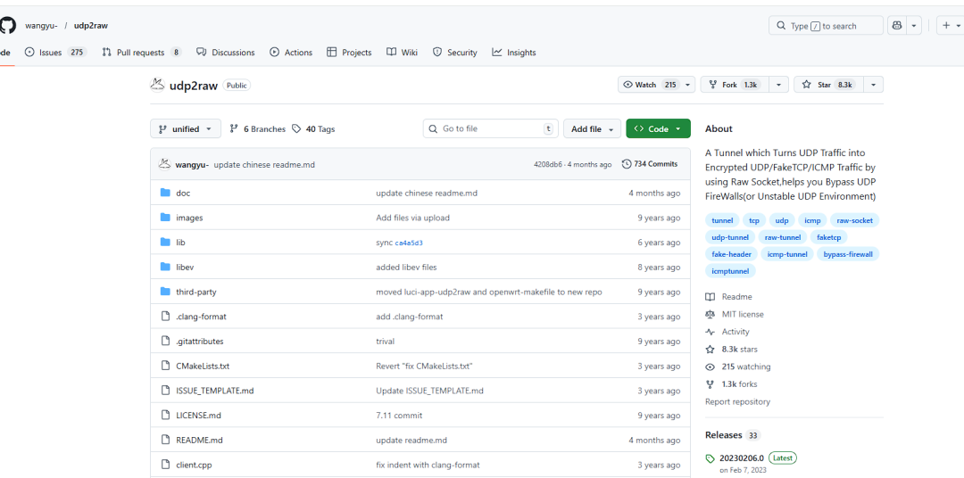Click the wangyu- avatar in commit row
This screenshot has height=478, width=964.
tap(164, 164)
